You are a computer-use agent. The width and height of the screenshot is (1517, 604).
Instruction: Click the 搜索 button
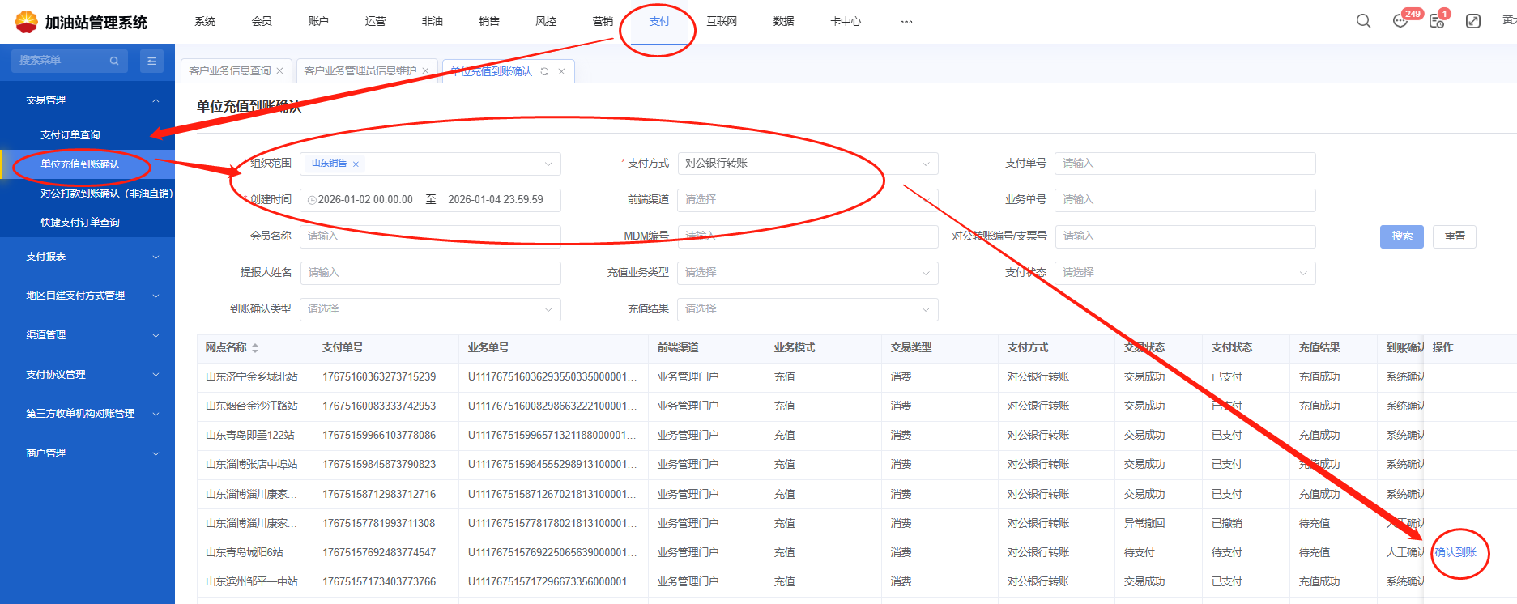(1401, 236)
